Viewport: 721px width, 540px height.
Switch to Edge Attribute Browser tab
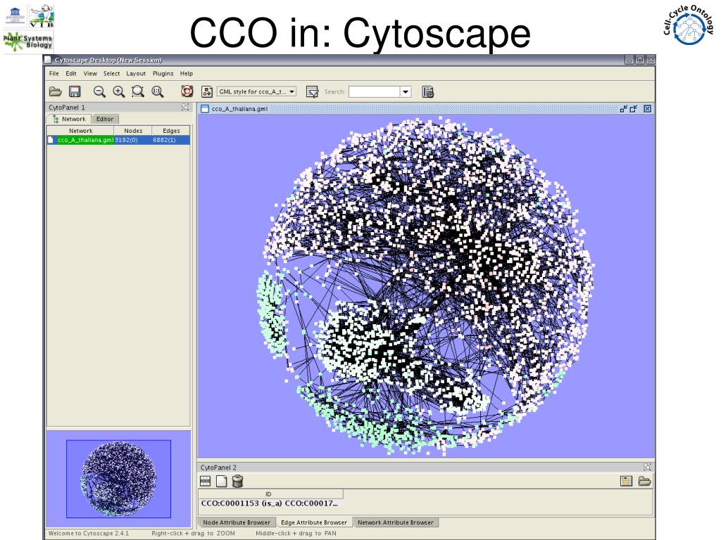click(x=313, y=522)
